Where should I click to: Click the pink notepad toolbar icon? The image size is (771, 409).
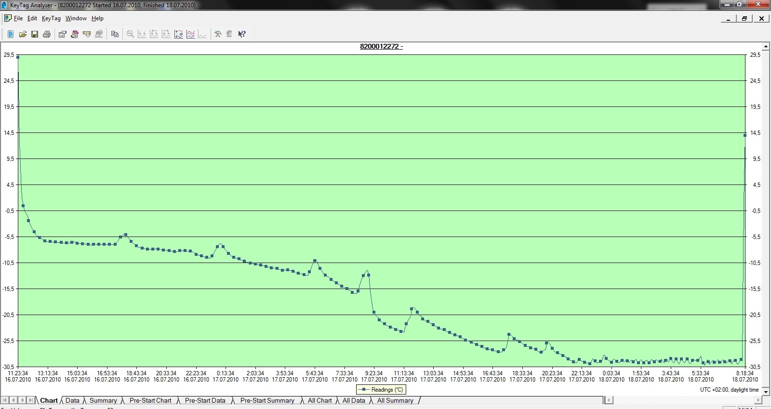click(75, 34)
